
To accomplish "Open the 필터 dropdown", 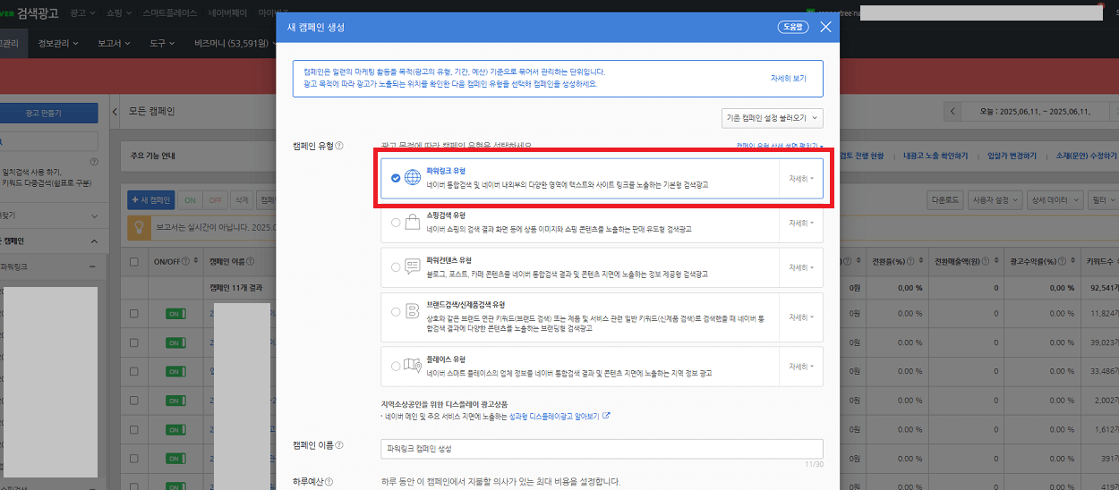I will click(1104, 200).
